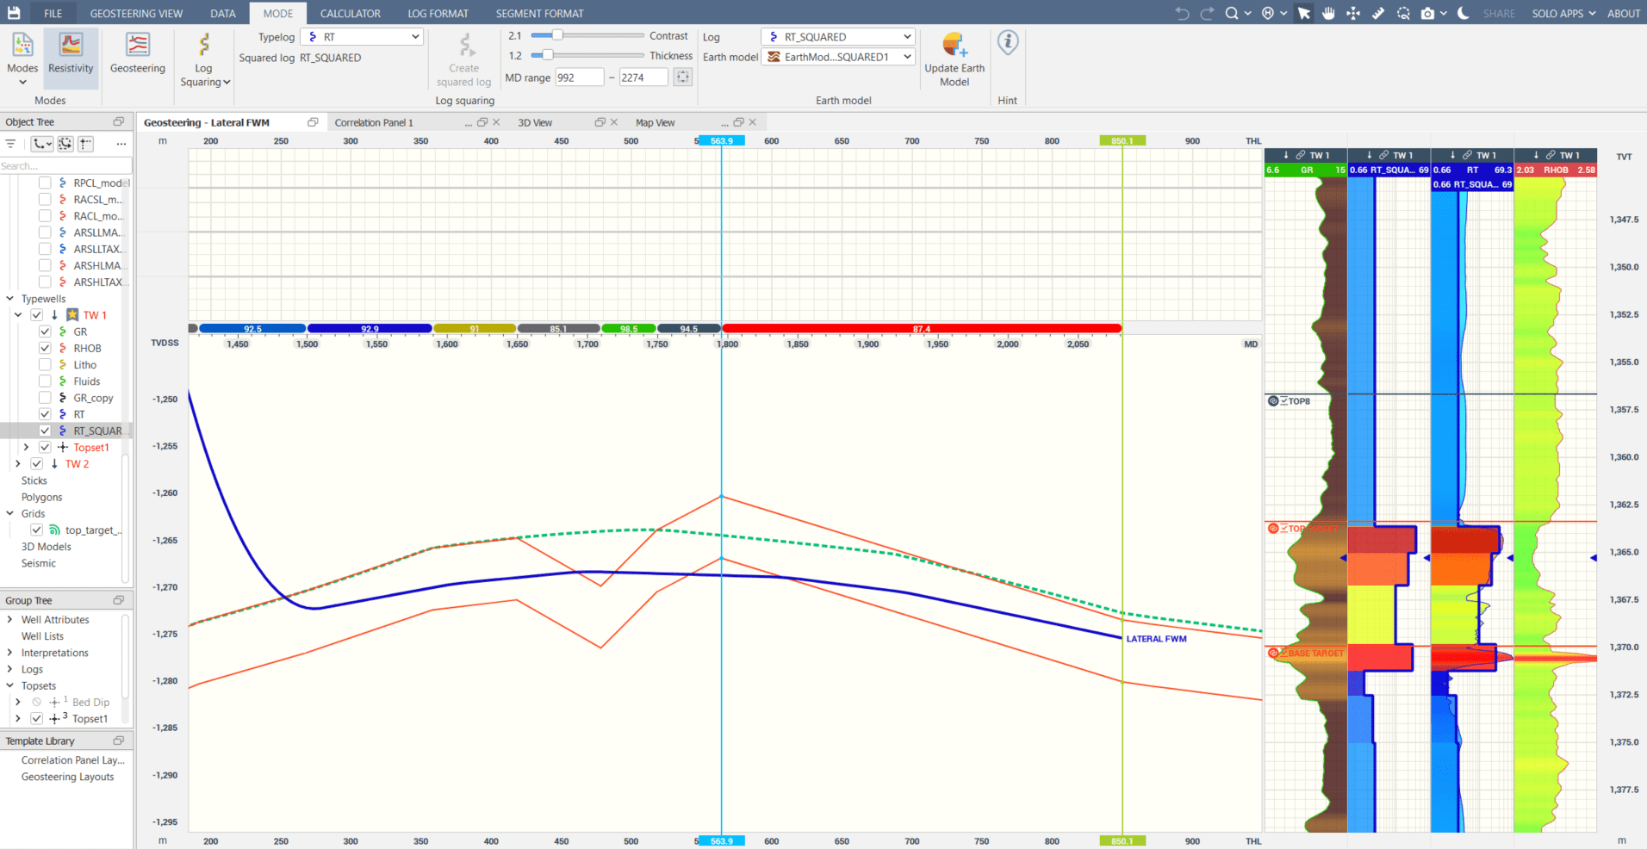Open the LOG FORMAT ribbon tab
The height and width of the screenshot is (849, 1647).
[x=438, y=13]
